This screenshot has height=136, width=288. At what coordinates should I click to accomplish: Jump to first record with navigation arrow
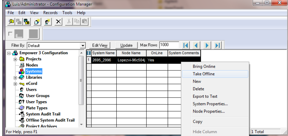pos(186,45)
